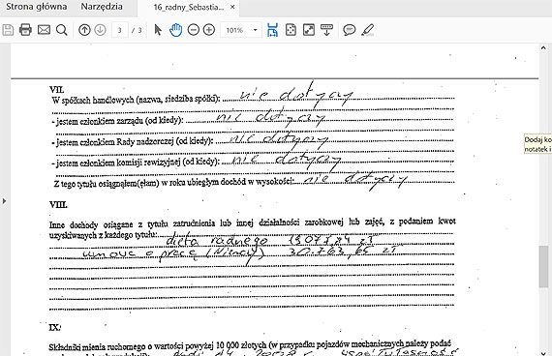Send file by email envelope icon

(x=44, y=30)
